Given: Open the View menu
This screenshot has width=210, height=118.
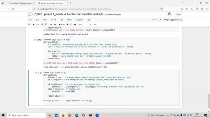Looking at the screenshot, I should (x=45, y=20).
